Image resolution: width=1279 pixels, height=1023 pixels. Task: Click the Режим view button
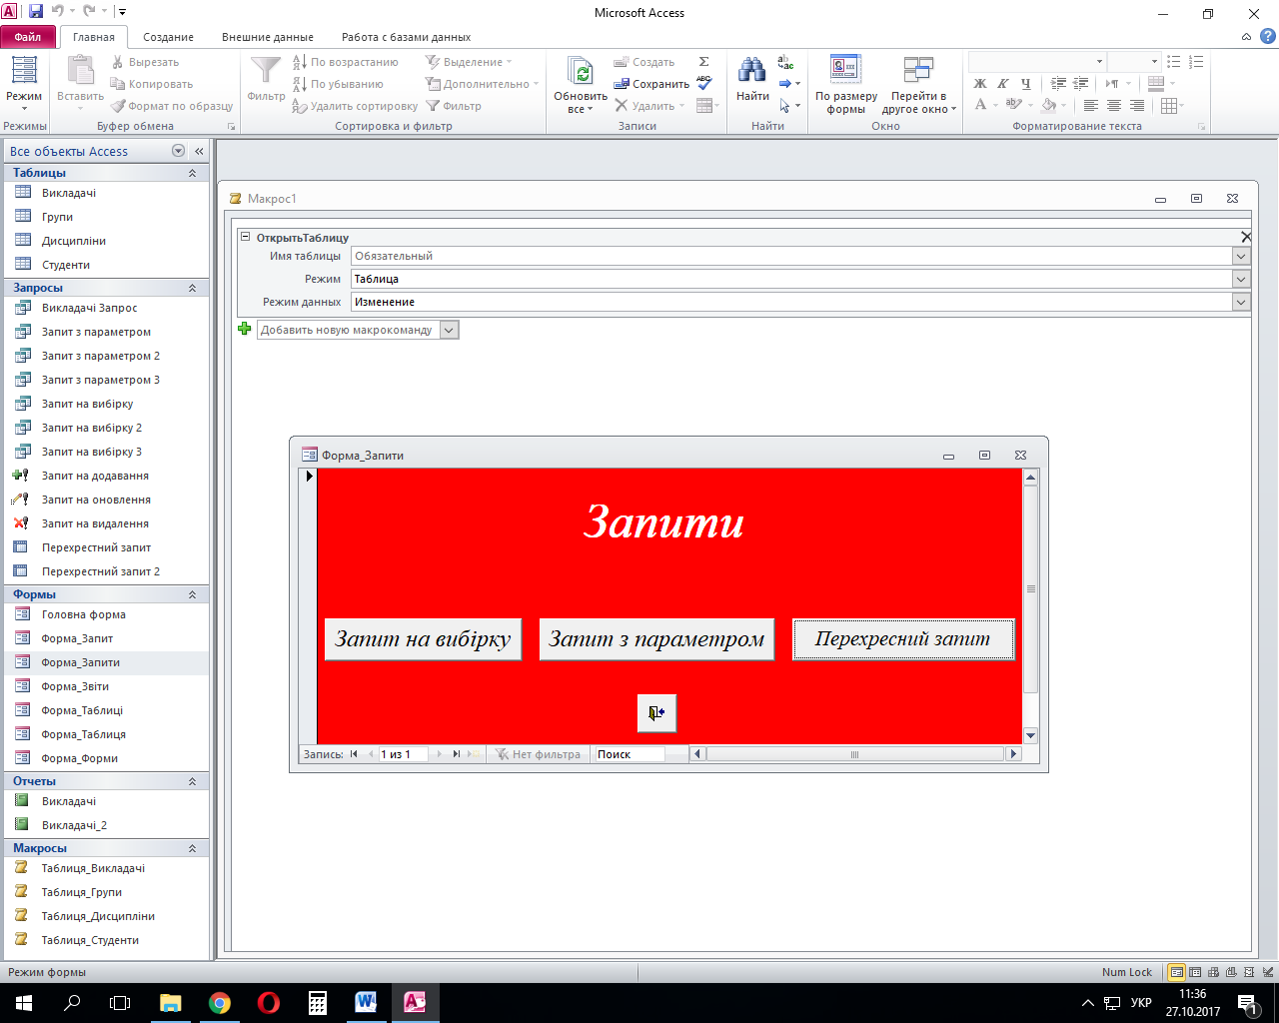click(24, 84)
